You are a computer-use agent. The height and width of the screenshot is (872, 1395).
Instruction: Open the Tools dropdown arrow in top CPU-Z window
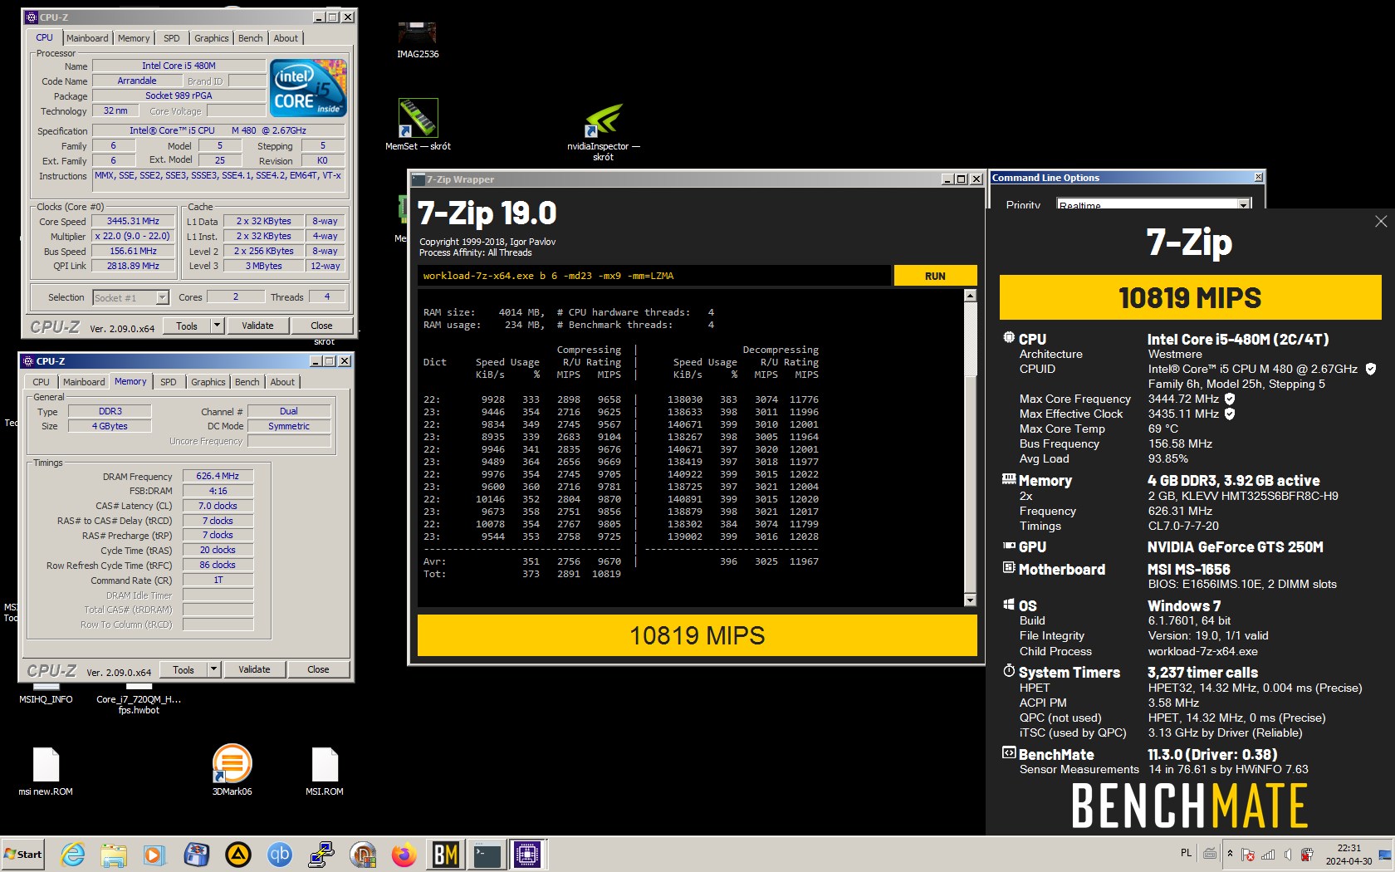pyautogui.click(x=217, y=326)
